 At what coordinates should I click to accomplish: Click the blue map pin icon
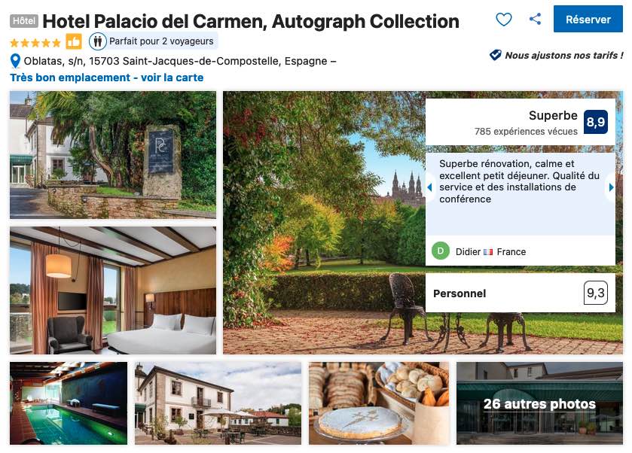[x=15, y=61]
